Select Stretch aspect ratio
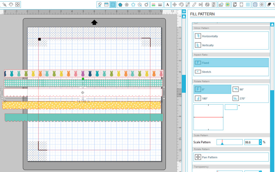The image size is (275, 172). tap(231, 72)
